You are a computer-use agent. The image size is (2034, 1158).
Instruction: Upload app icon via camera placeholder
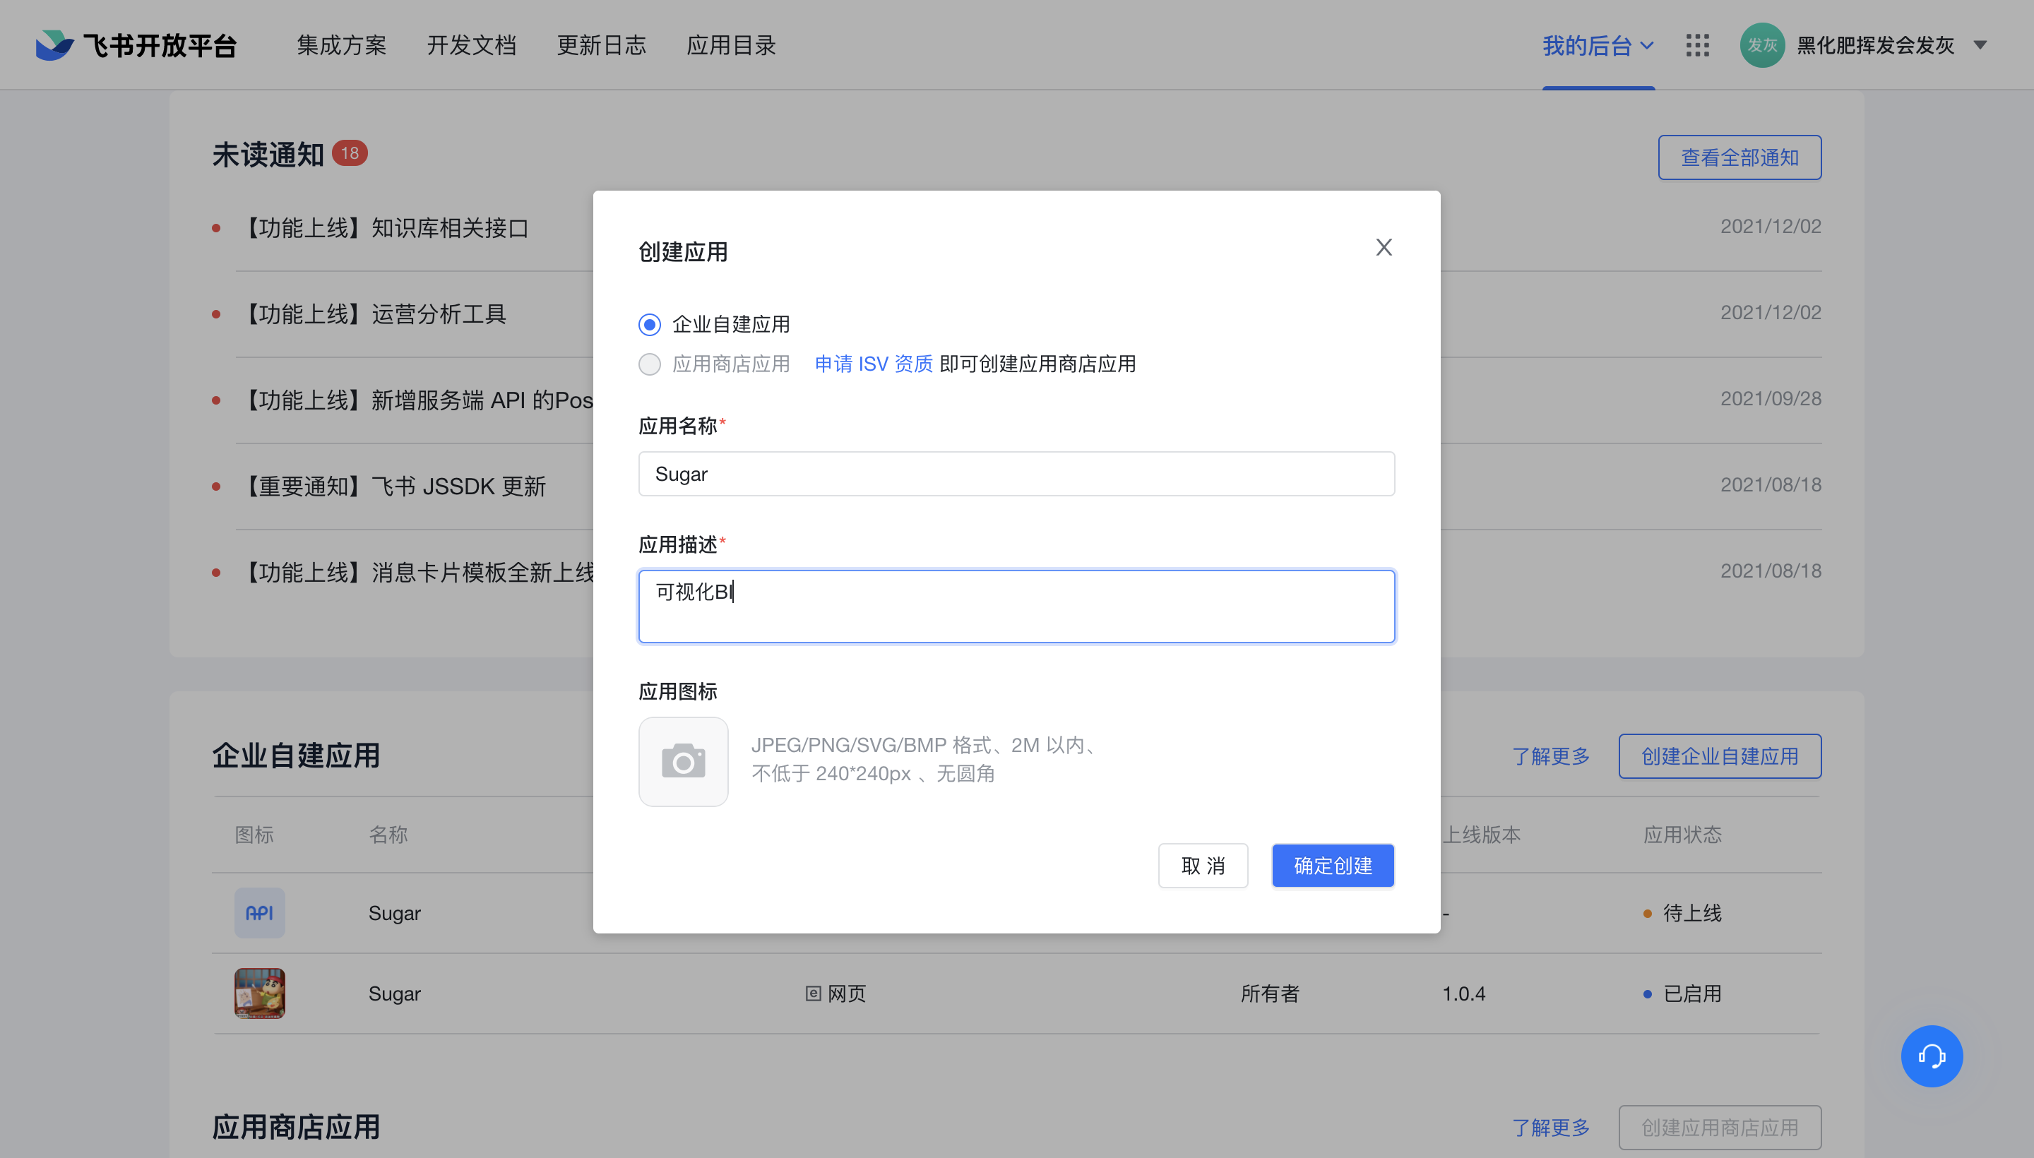tap(682, 762)
